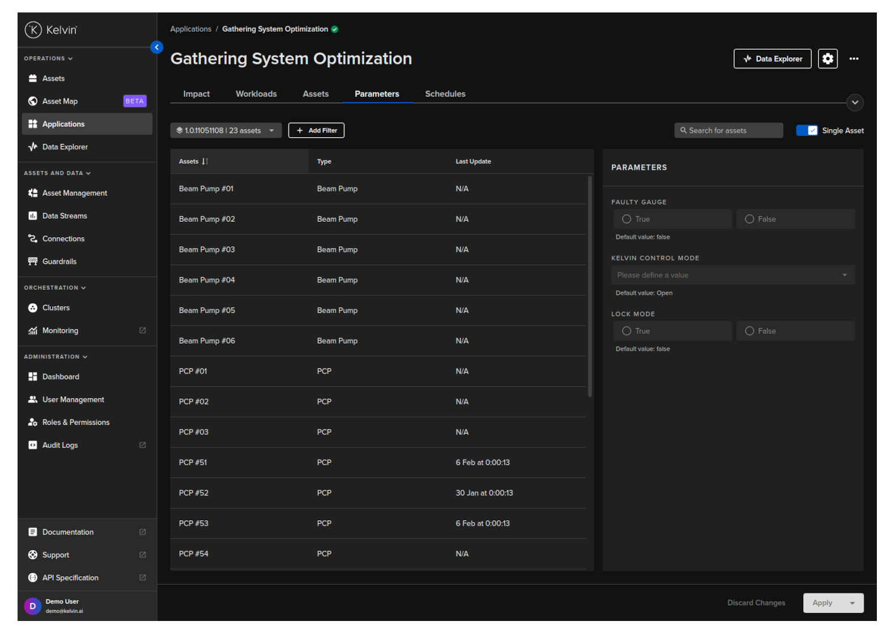This screenshot has height=634, width=895.
Task: Click the Asset Map globe icon
Action: click(33, 101)
